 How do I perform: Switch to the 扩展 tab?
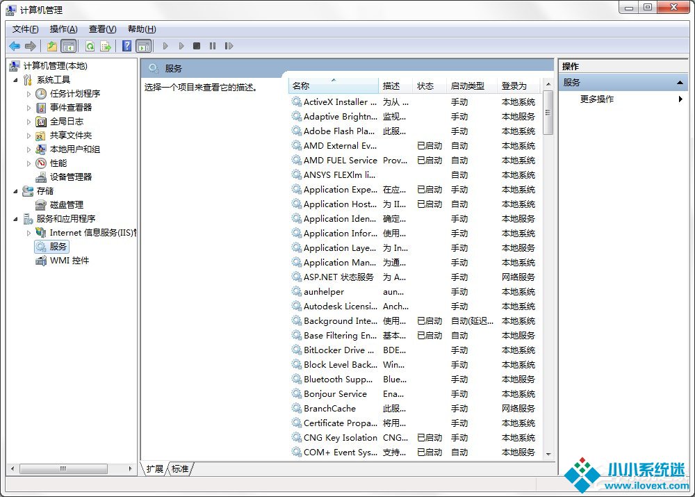pos(155,469)
